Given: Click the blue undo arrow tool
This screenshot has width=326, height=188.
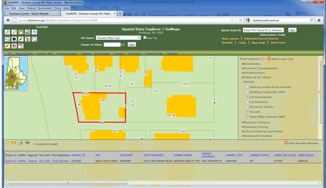Looking at the screenshot, I should coord(34,32).
